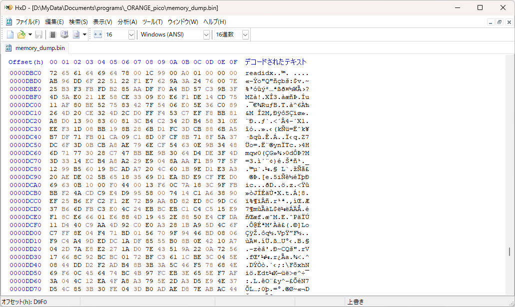Click byte D5 at start of row 0000DD70
This screenshot has width=515, height=307.
click(x=53, y=289)
